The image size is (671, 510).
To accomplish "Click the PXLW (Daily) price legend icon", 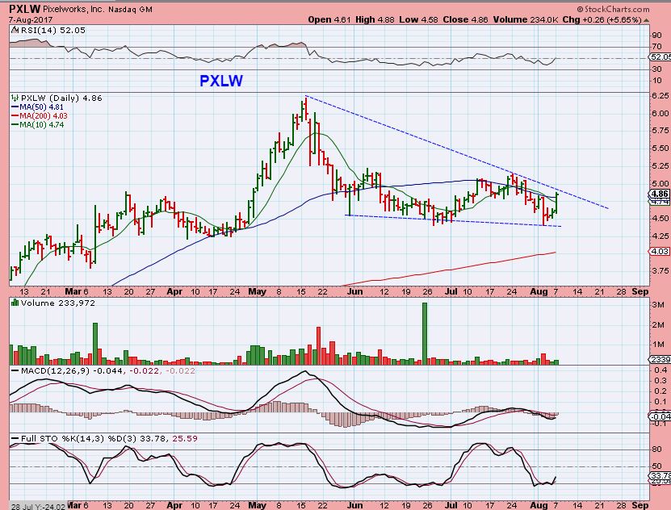I will click(15, 98).
